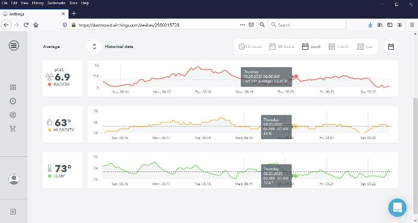Click the tracking protection shield icon
This screenshot has width=418, height=223.
coord(65,25)
